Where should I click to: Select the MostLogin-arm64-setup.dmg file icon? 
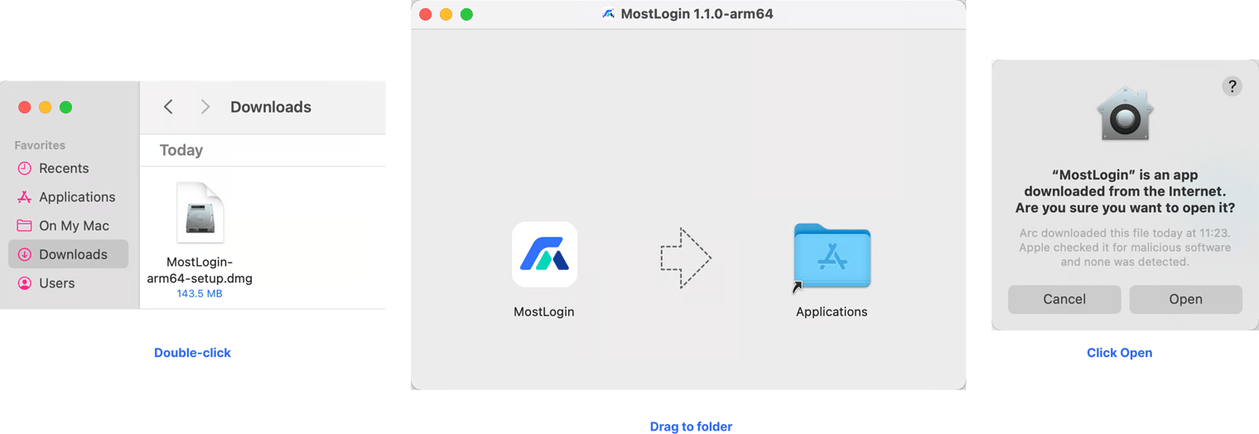(200, 213)
